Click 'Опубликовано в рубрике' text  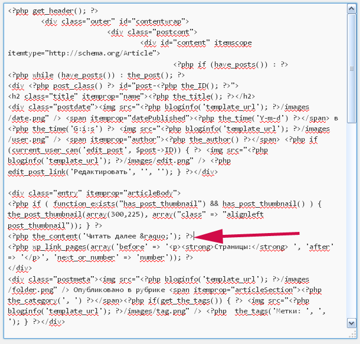pos(119,290)
